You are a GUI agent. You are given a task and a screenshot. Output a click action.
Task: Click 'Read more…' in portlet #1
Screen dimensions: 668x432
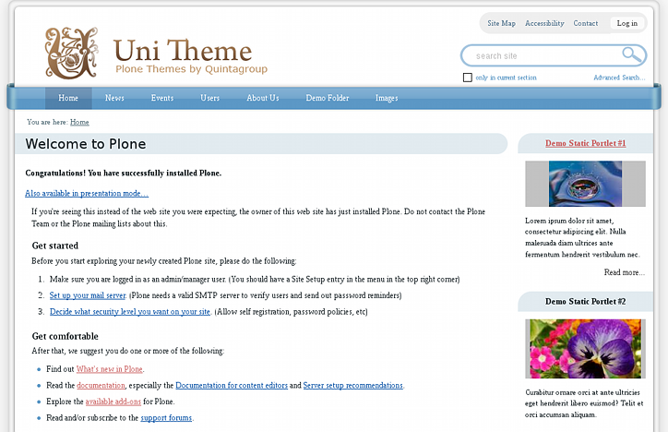(x=624, y=272)
